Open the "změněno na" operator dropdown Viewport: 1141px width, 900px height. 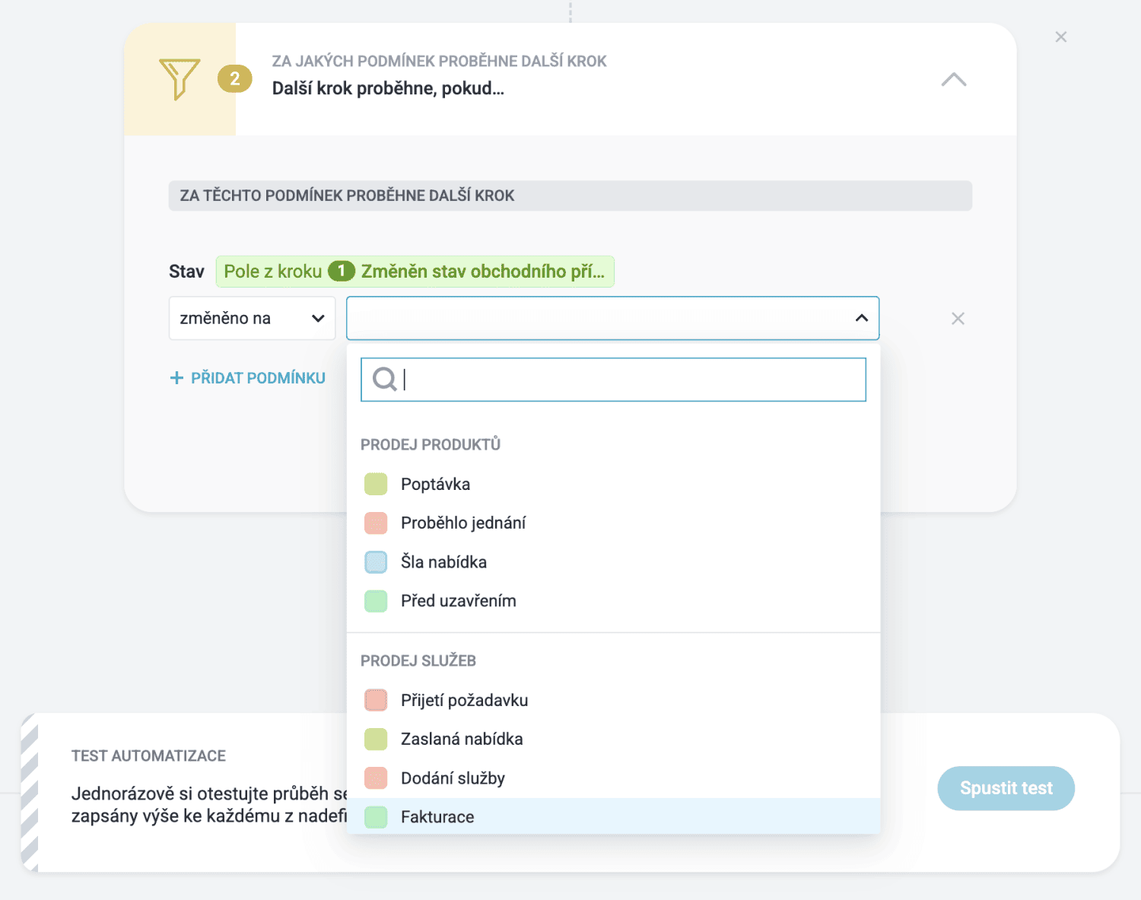252,318
